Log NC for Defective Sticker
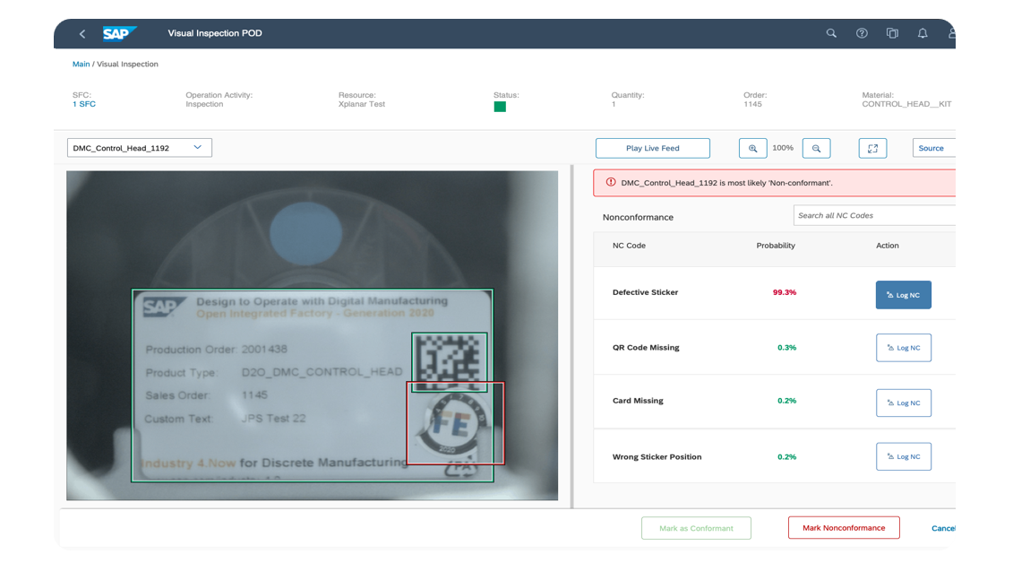Viewport: 1013px width, 563px height. click(x=903, y=295)
